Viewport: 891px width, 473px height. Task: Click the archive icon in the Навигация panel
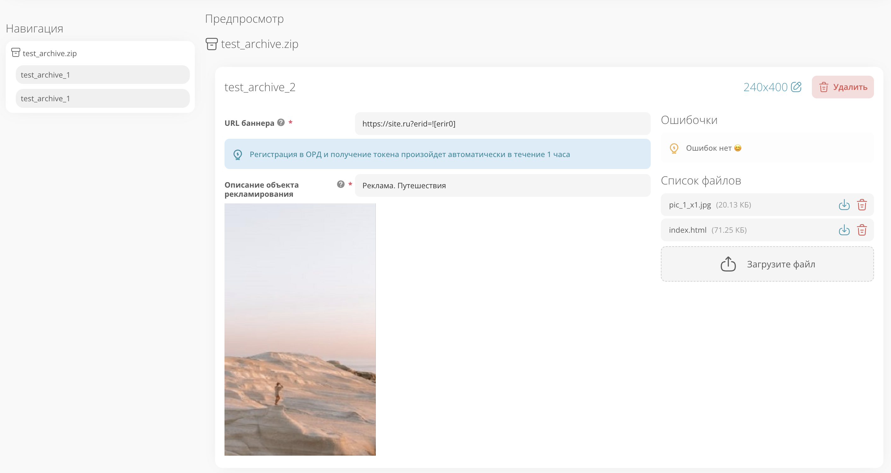[x=15, y=53]
